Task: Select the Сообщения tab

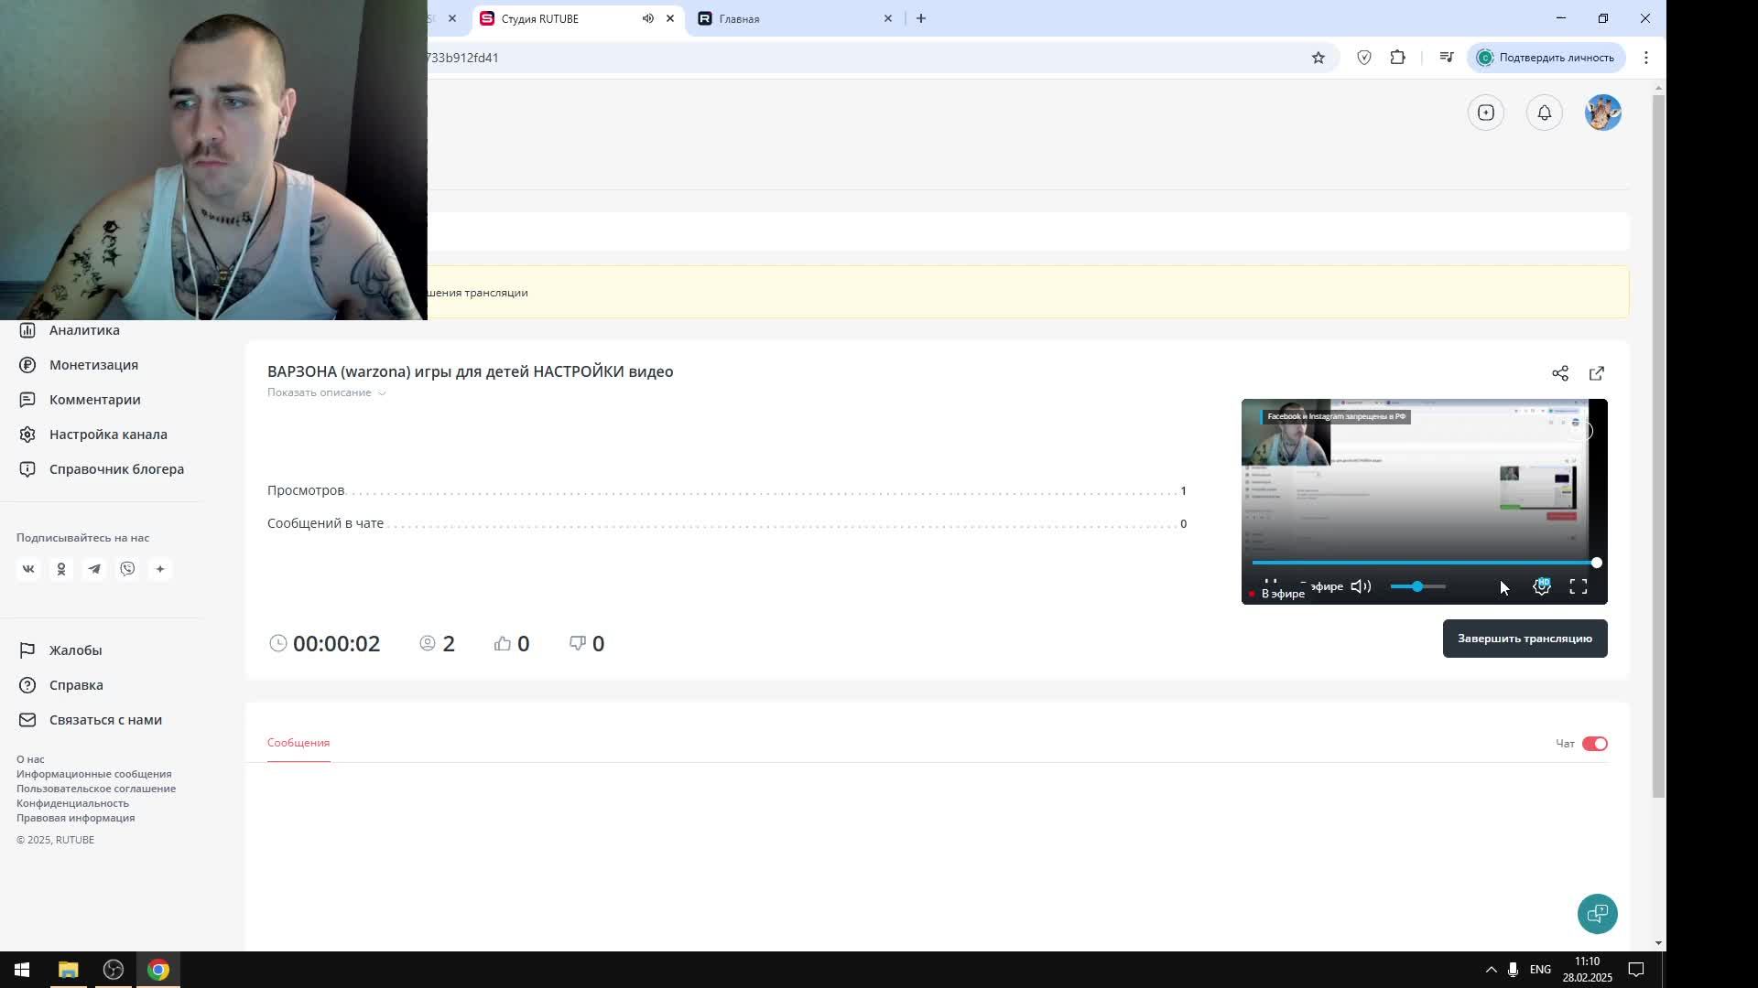Action: 298,743
